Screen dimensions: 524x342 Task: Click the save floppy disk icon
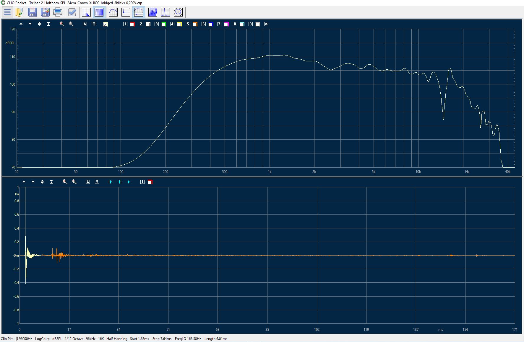tap(33, 12)
